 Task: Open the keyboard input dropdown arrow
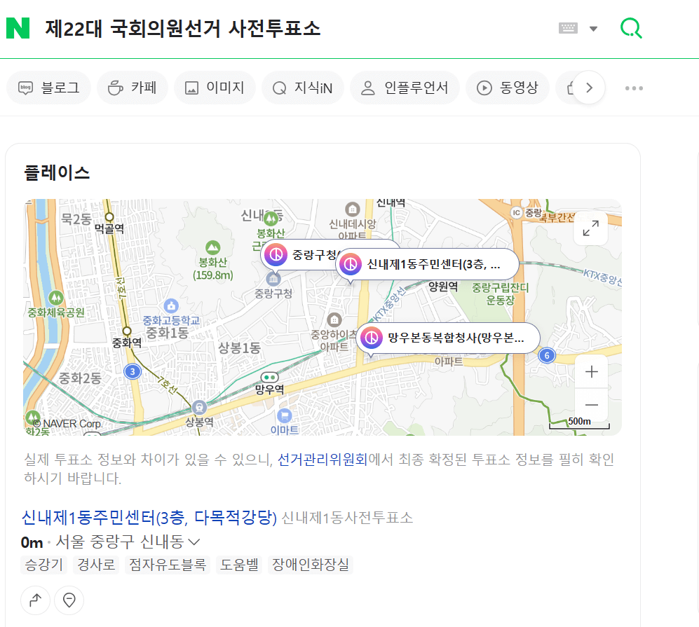(x=593, y=27)
